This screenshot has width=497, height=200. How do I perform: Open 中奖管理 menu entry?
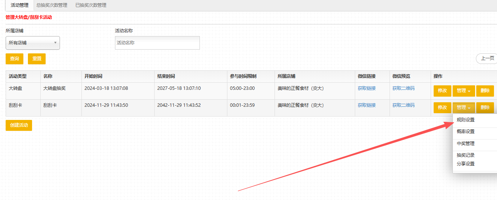pyautogui.click(x=466, y=144)
